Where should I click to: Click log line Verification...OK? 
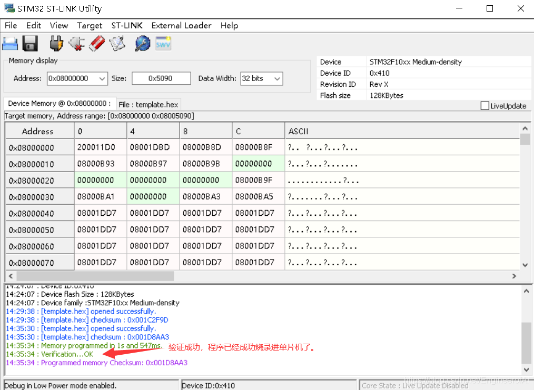point(50,354)
